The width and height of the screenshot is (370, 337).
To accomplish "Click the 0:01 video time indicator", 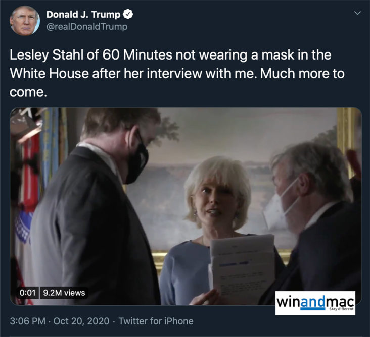I will (x=28, y=293).
